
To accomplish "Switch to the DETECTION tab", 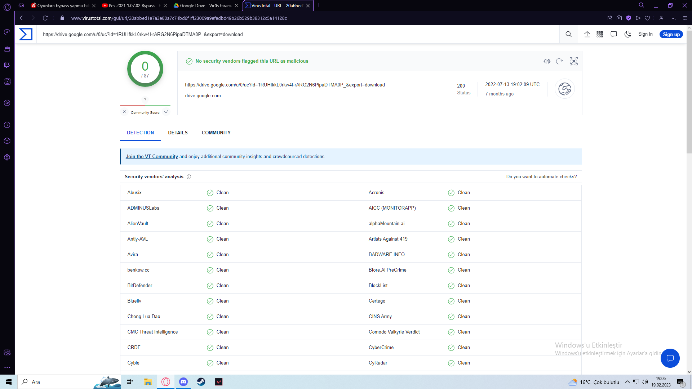I will click(x=141, y=133).
